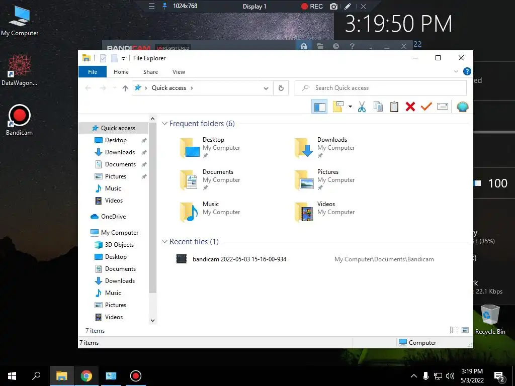The width and height of the screenshot is (515, 386).
Task: Select the Music frequent folder
Action: tap(210, 212)
